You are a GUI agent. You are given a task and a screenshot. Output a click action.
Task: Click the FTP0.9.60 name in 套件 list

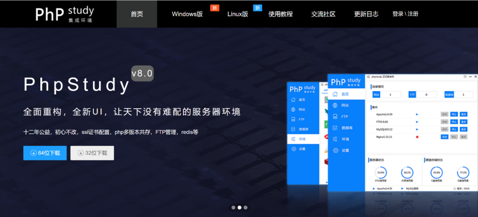coord(382,122)
